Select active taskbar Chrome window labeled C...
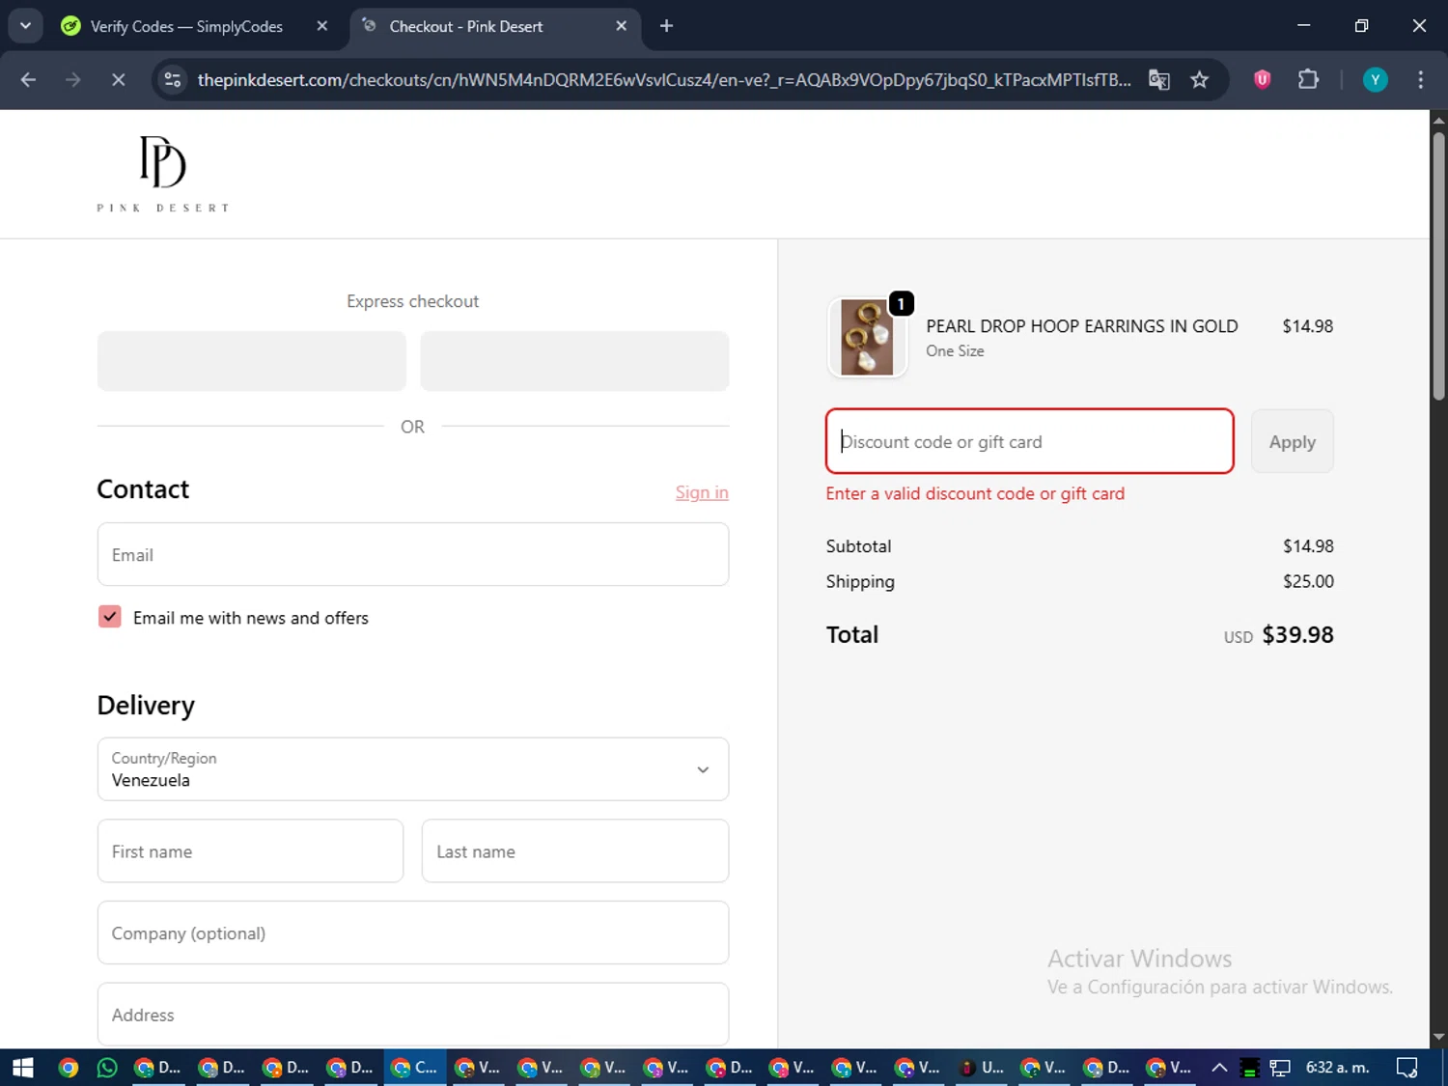Image resolution: width=1448 pixels, height=1086 pixels. tap(415, 1068)
